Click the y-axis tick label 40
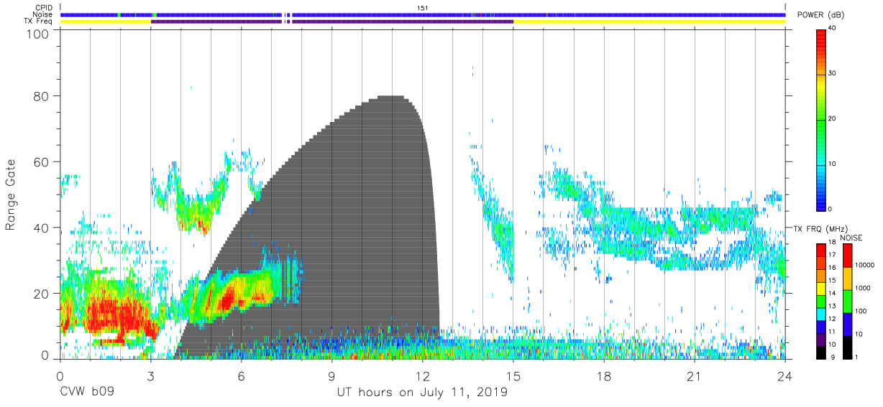883x407 pixels. pyautogui.click(x=42, y=228)
